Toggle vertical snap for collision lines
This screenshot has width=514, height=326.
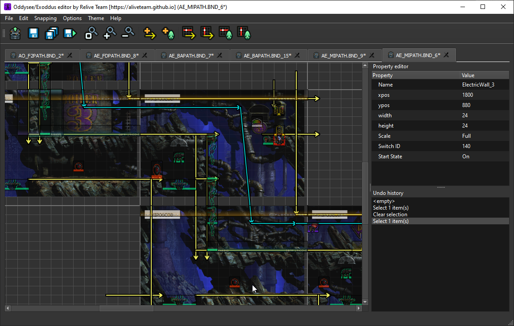coord(207,33)
